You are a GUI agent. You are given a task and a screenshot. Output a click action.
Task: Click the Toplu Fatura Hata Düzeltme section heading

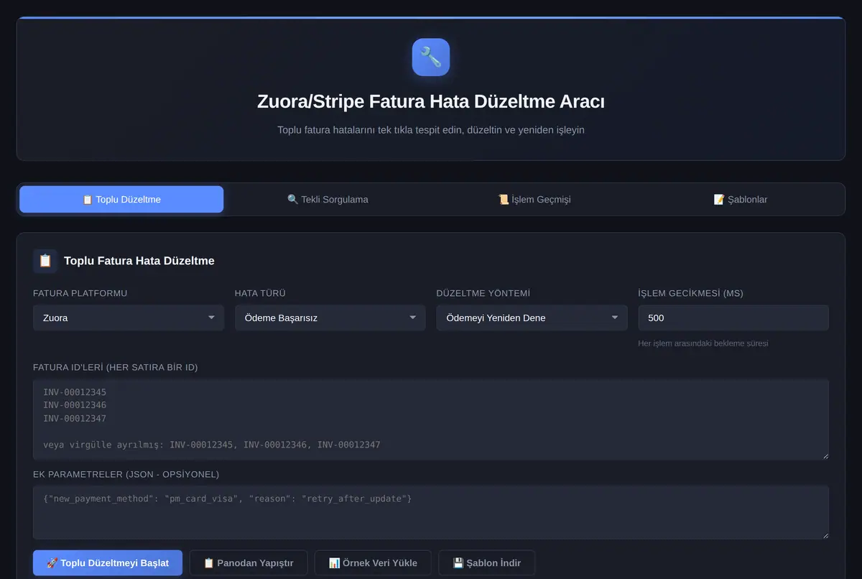139,261
